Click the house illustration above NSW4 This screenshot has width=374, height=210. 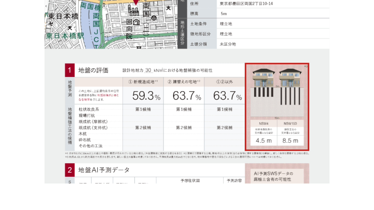[264, 78]
